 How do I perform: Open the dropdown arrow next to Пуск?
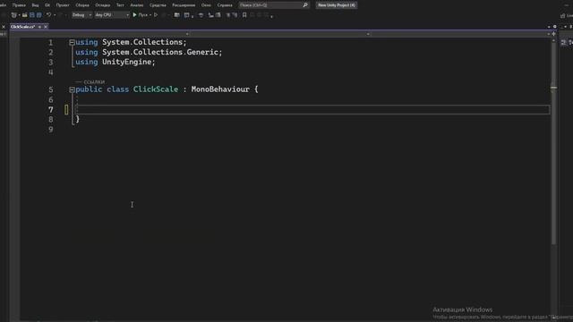(150, 15)
